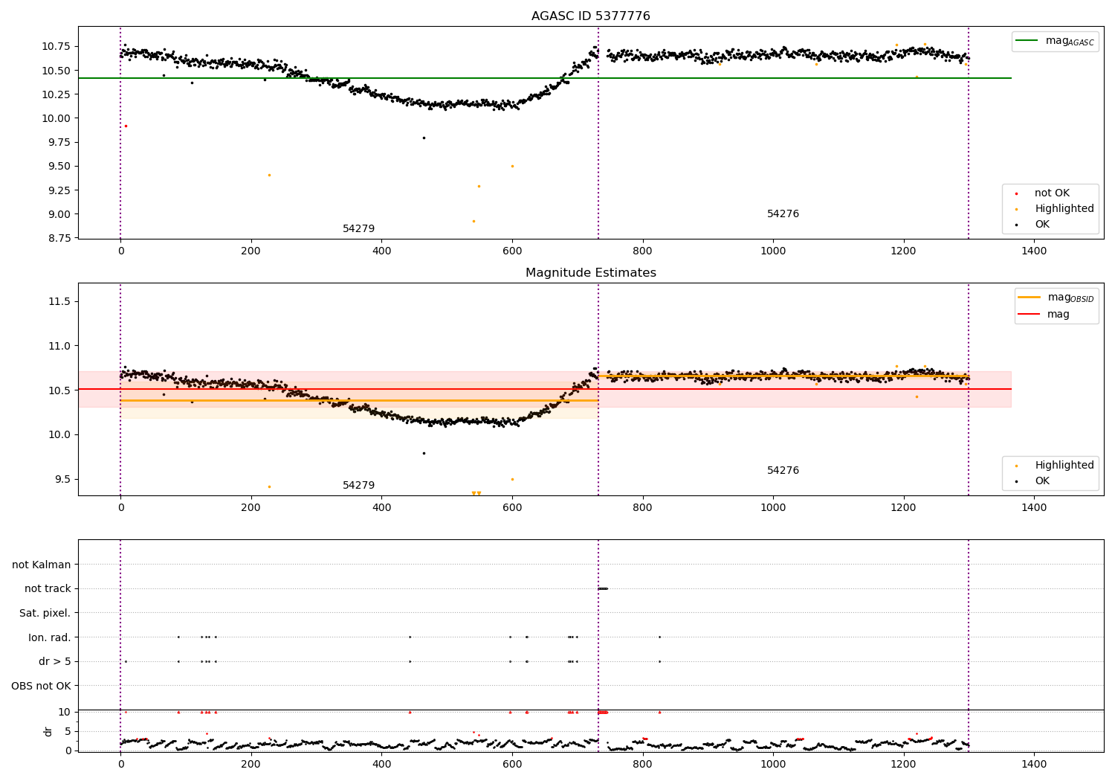
Task: Click the "Sat. pixel." row label
Action: (45, 614)
